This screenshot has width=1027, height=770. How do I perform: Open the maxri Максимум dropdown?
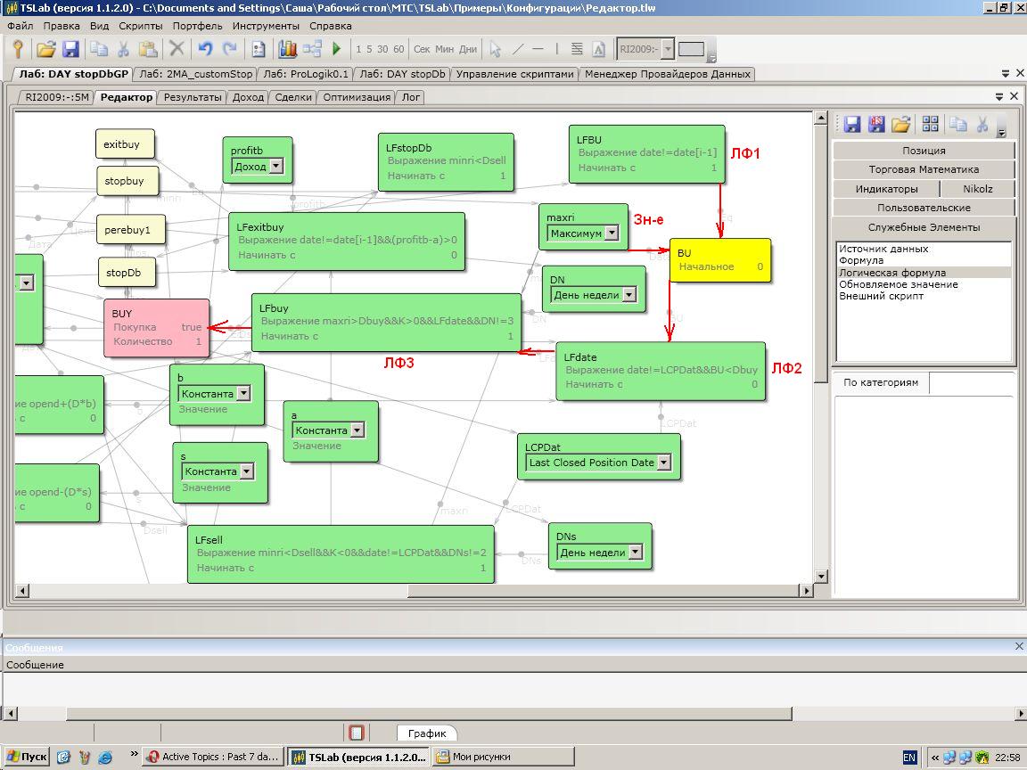pos(612,233)
